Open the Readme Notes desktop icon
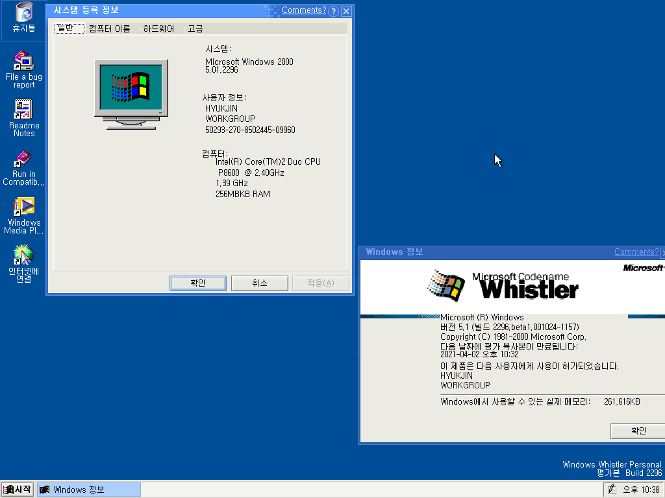 (x=24, y=118)
